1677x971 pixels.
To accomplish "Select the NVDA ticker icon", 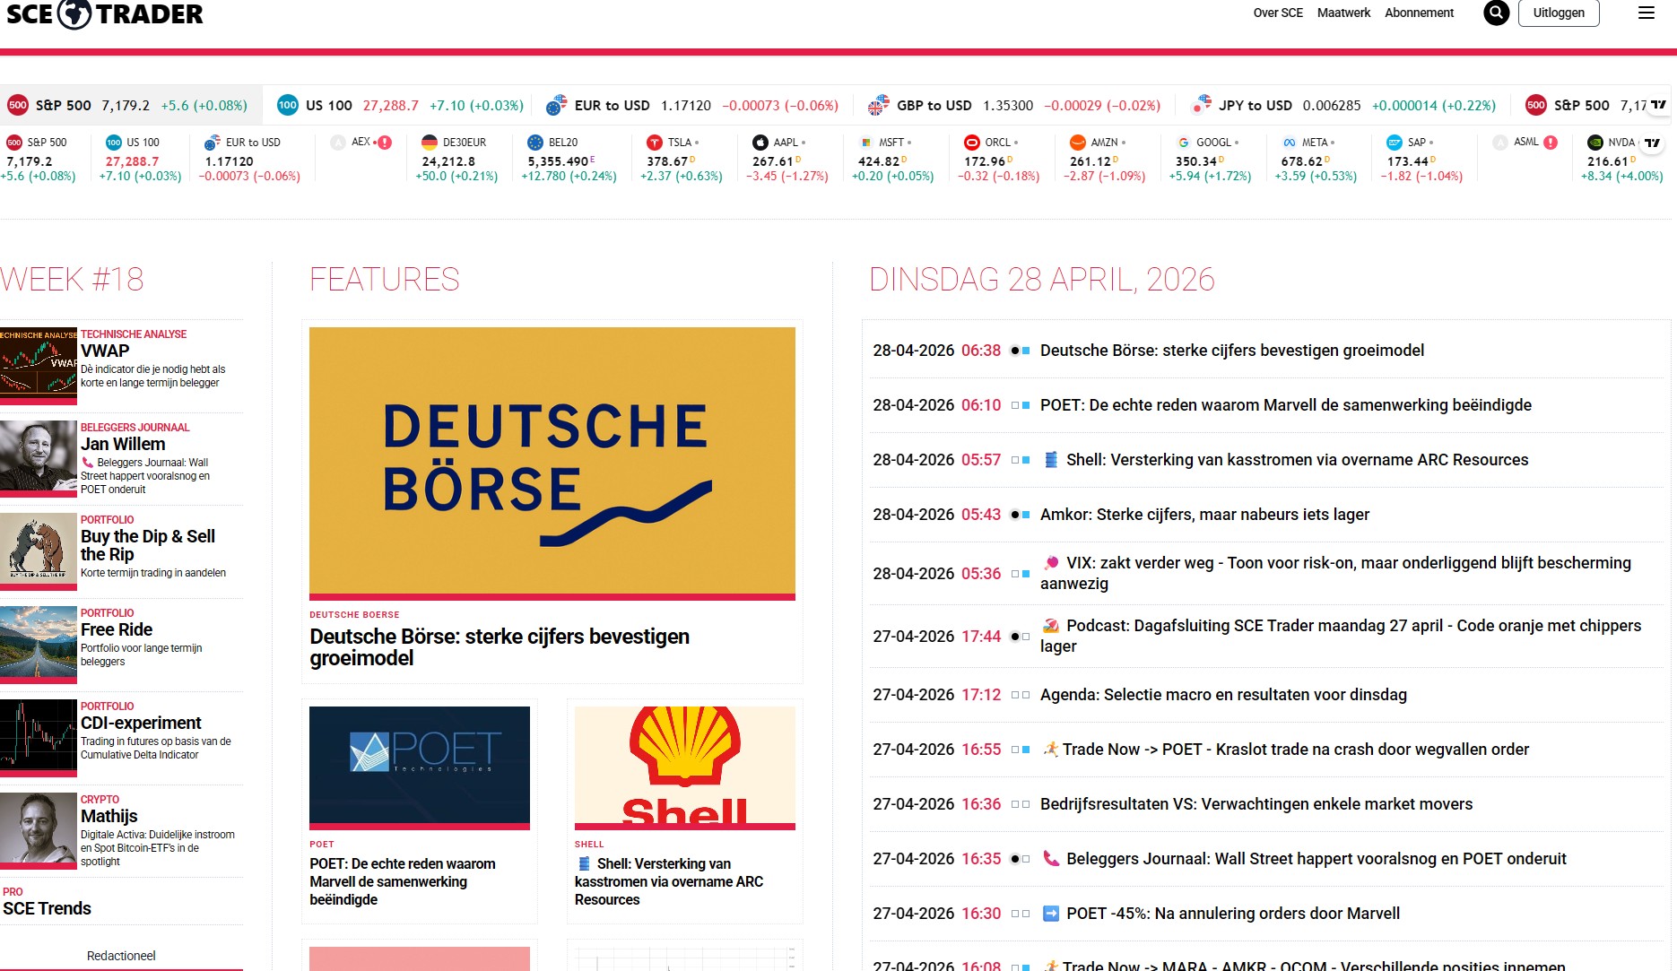I will (1595, 142).
